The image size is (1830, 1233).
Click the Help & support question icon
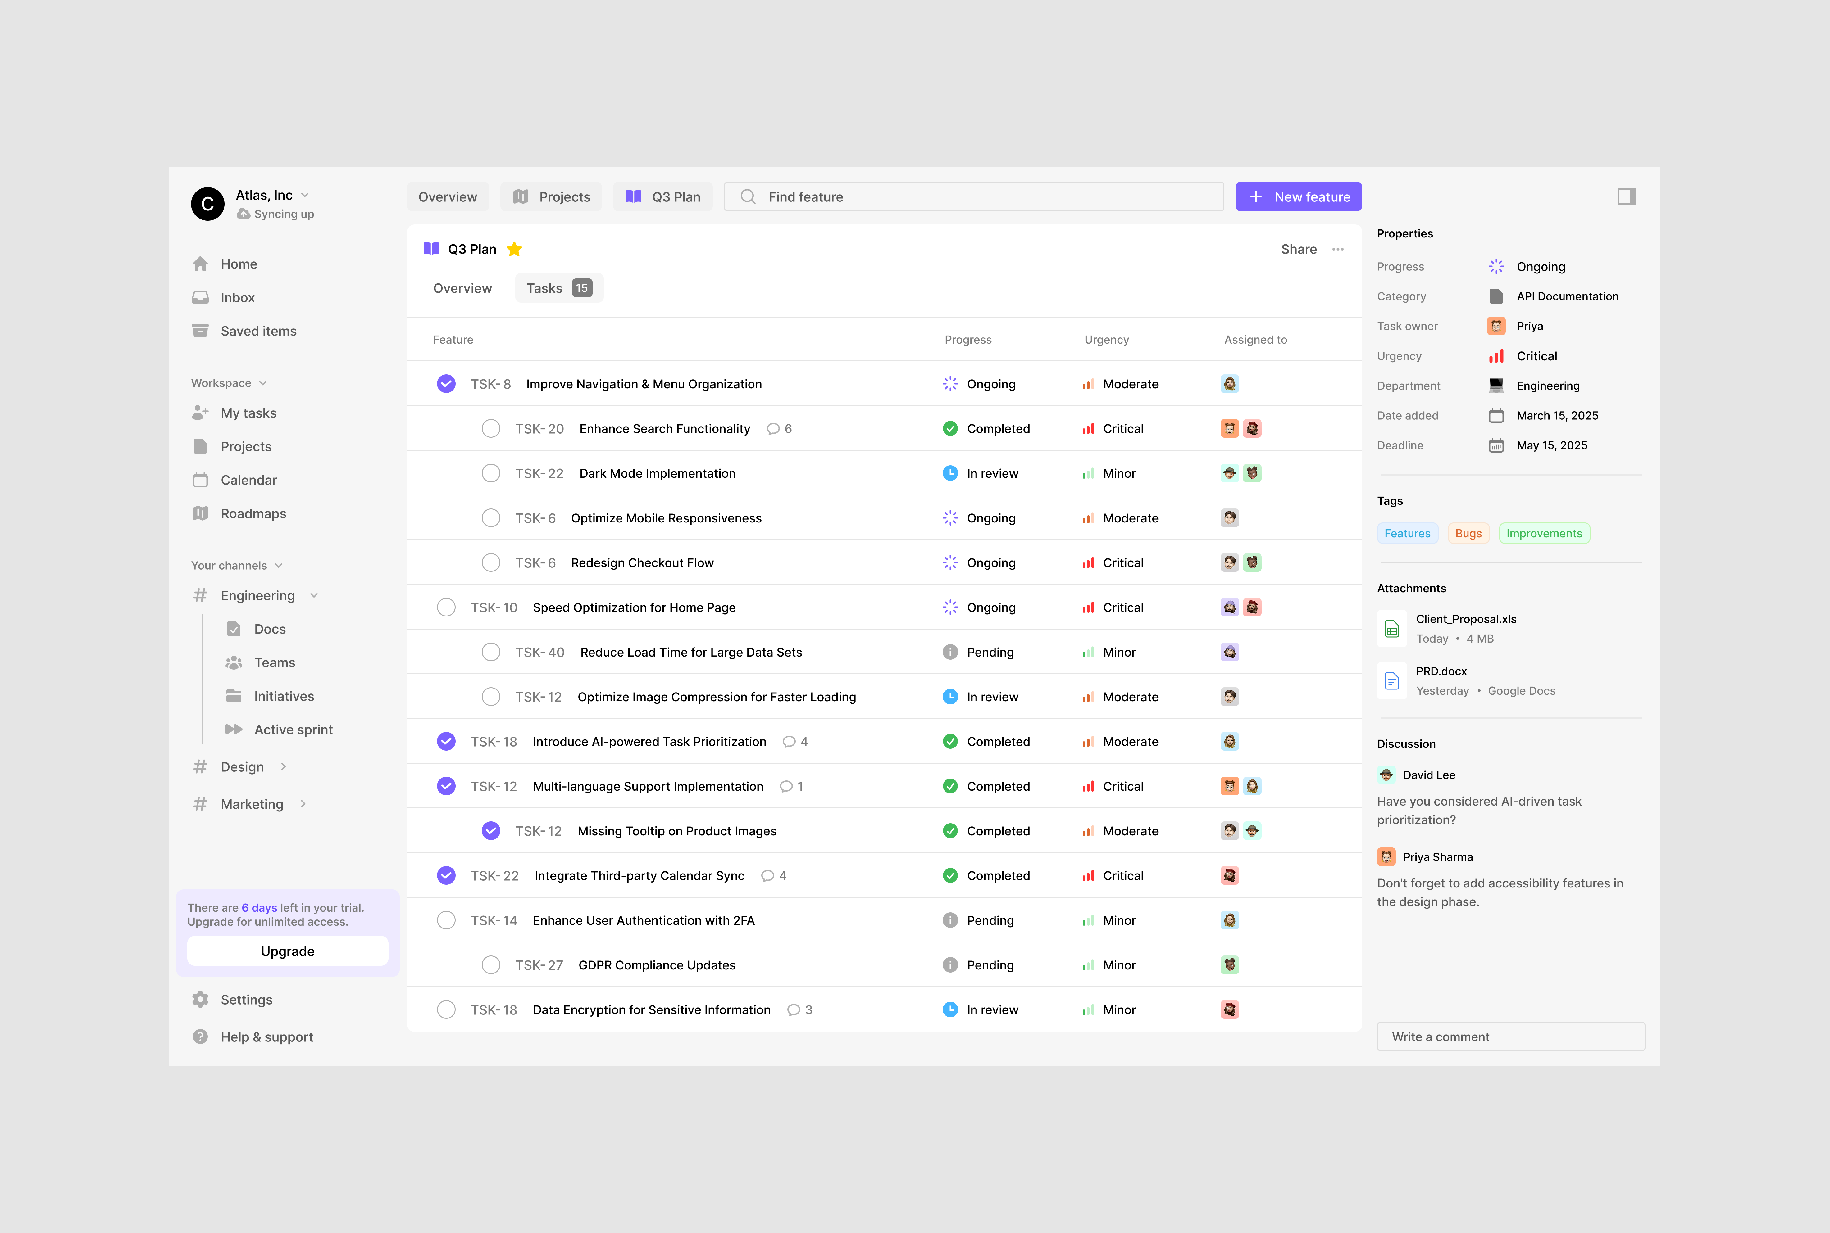201,1037
